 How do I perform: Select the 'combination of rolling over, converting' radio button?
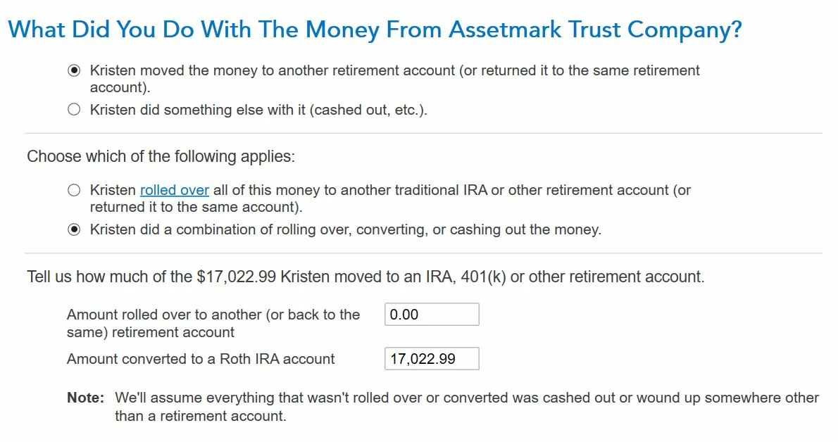coord(74,230)
